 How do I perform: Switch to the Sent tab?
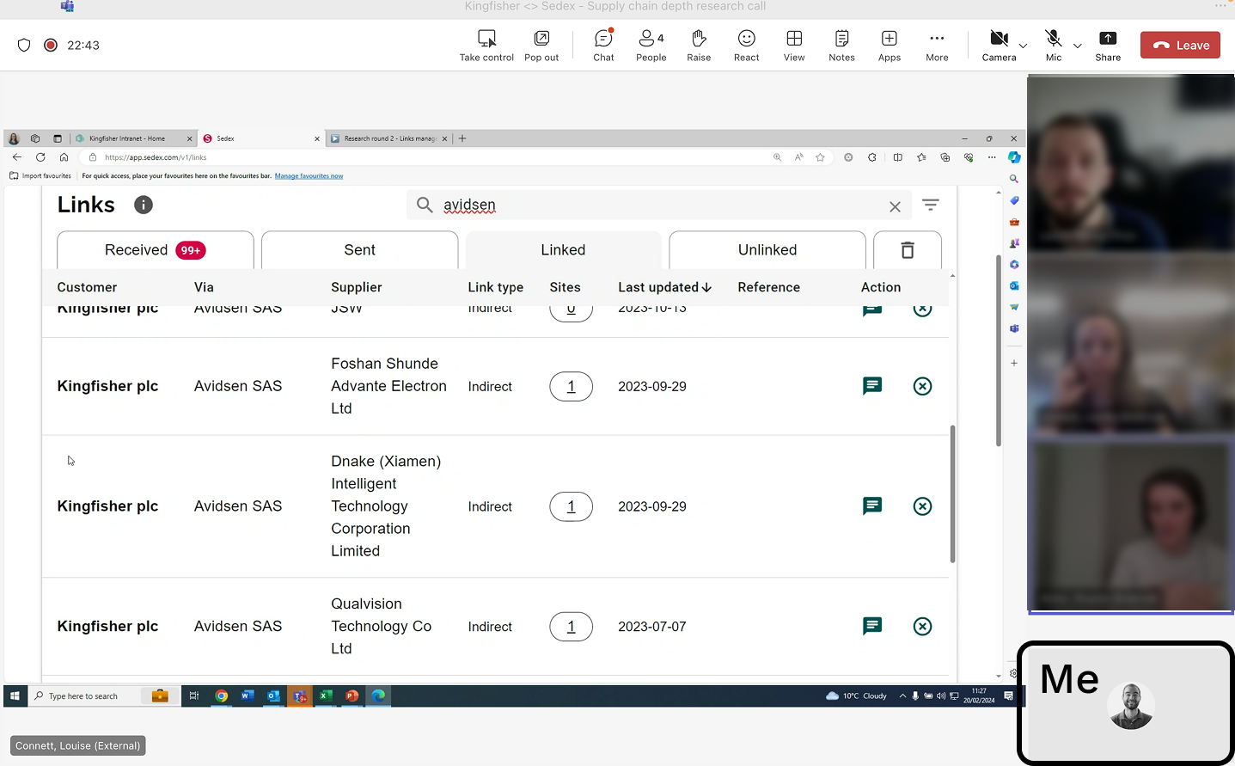(359, 250)
